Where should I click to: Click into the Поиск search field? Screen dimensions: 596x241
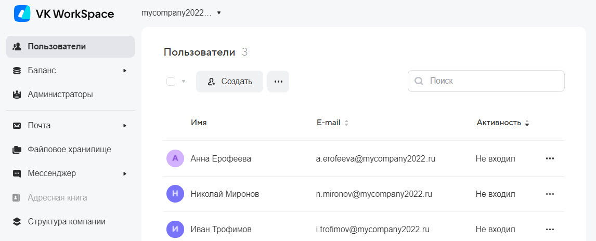point(486,81)
